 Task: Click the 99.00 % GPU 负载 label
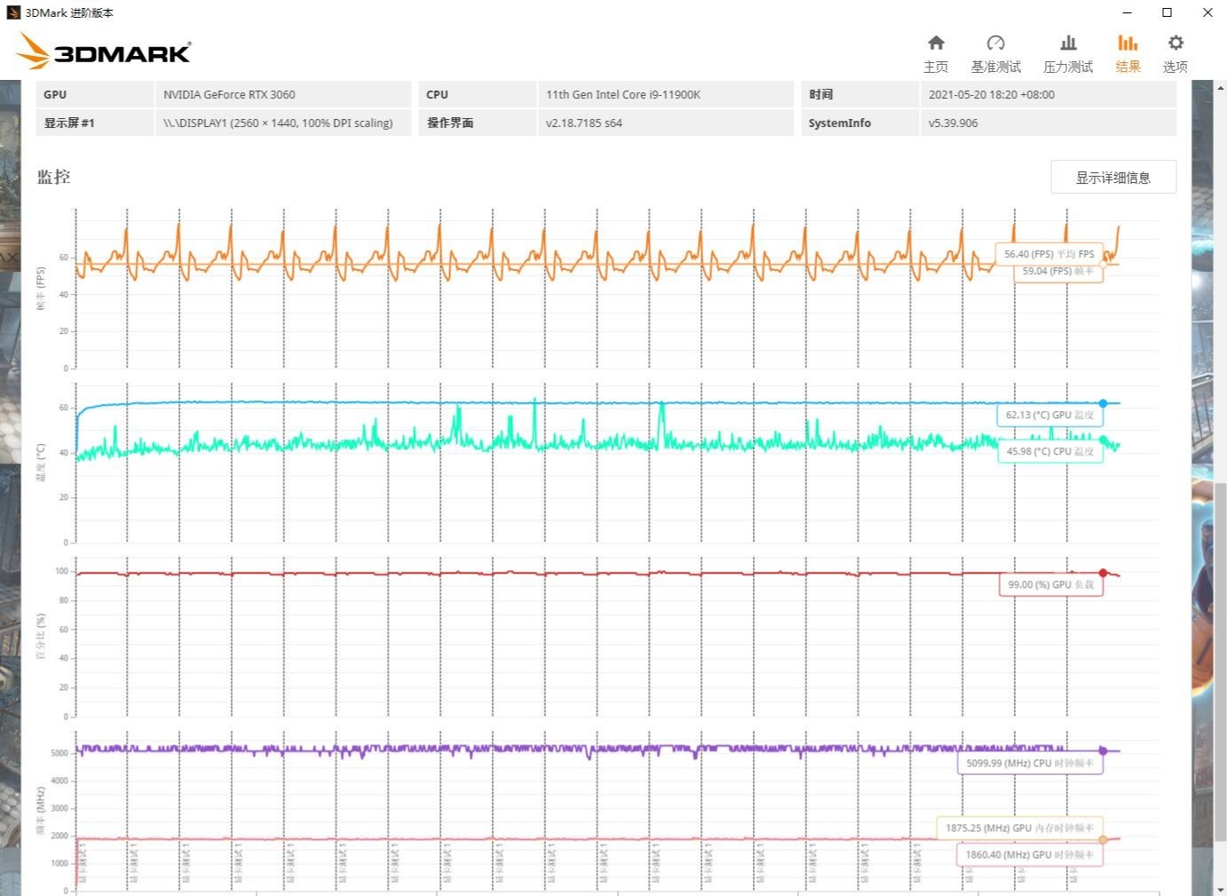[1051, 585]
